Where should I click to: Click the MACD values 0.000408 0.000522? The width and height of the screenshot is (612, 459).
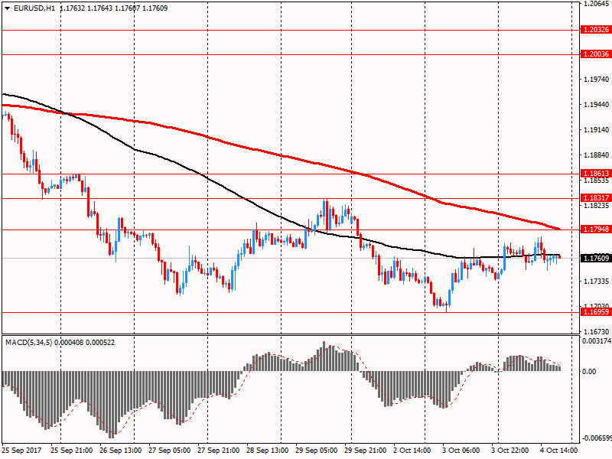pyautogui.click(x=84, y=343)
